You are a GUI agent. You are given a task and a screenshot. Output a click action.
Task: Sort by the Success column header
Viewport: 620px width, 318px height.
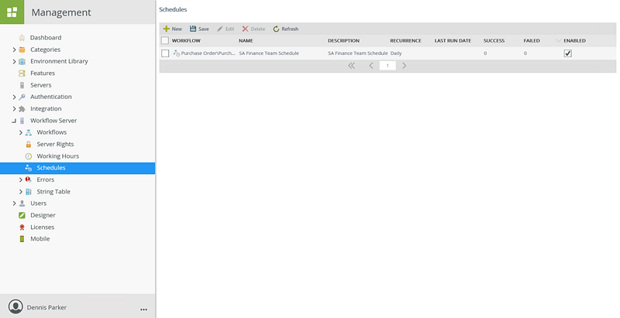494,40
